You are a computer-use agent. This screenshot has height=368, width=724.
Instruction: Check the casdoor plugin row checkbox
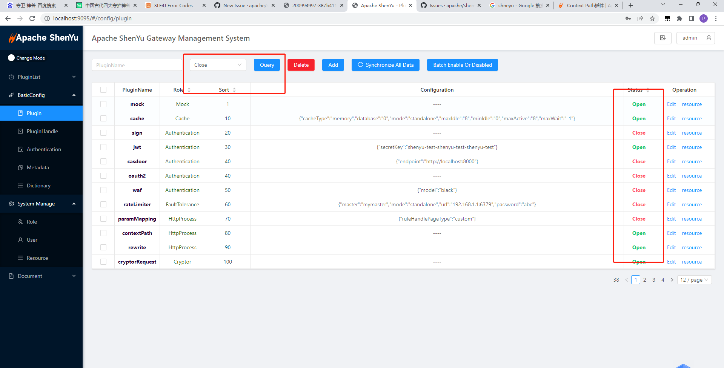[x=103, y=161]
